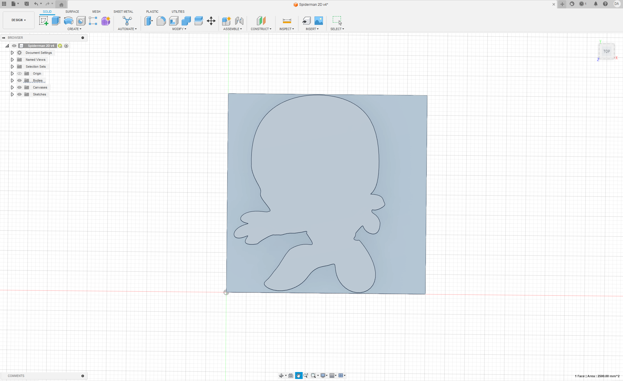Viewport: 623px width, 381px height.
Task: Click the New Component icon
Action: (226, 21)
